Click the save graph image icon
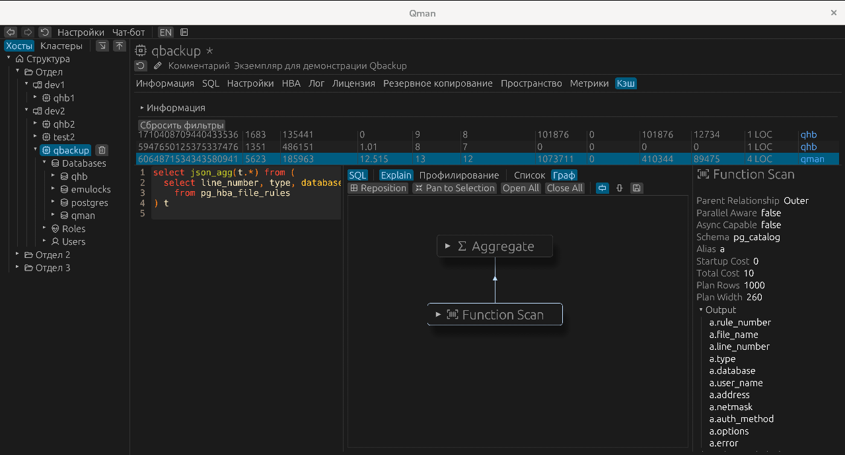 [x=636, y=188]
